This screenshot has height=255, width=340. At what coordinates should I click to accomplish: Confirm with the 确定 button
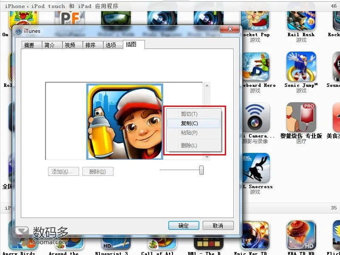[x=184, y=226]
